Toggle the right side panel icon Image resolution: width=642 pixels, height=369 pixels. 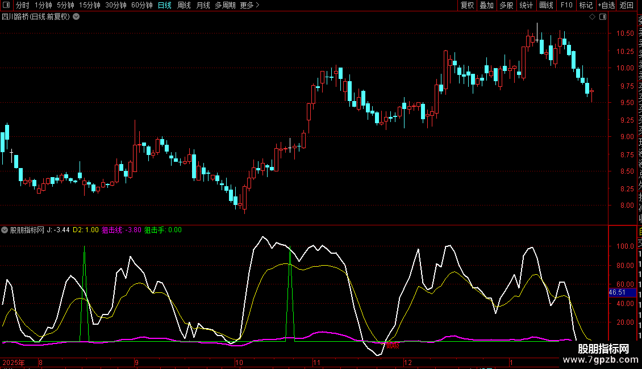tap(603, 17)
